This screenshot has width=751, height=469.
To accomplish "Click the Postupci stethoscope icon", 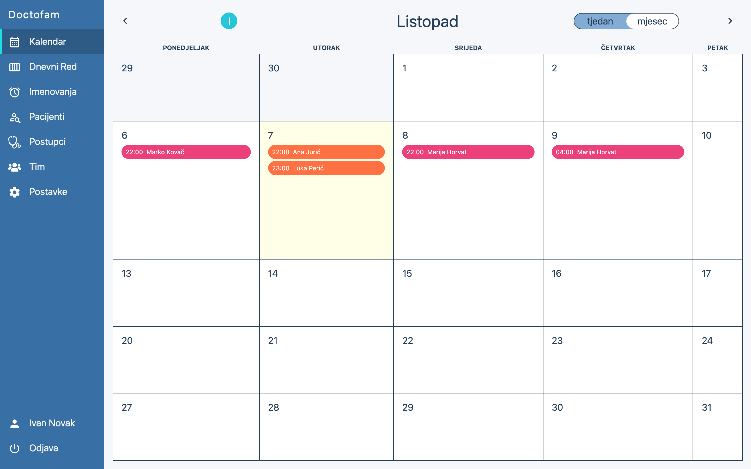I will coord(15,142).
